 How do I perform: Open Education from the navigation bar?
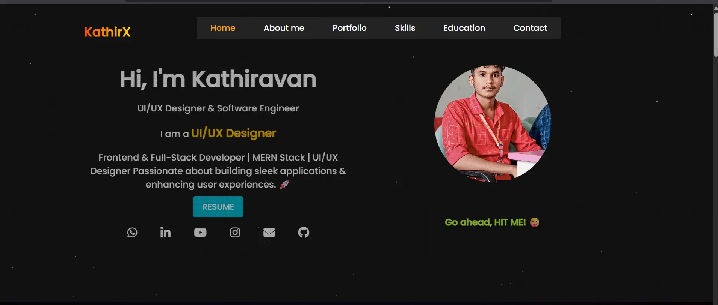tap(464, 28)
